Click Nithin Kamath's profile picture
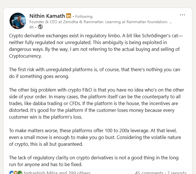This screenshot has height=174, width=196. point(18,21)
